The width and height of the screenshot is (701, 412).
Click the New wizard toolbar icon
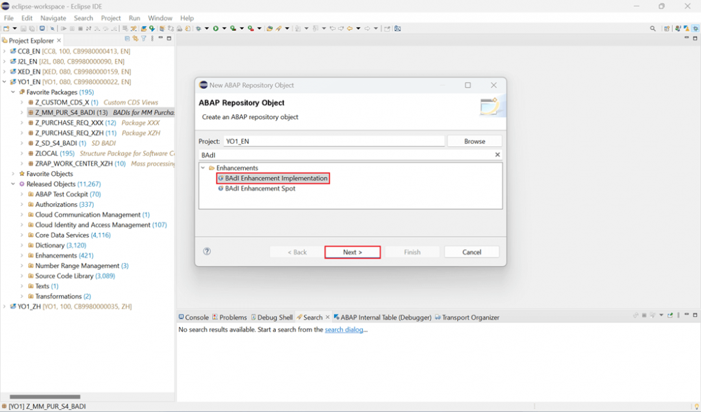pos(6,29)
